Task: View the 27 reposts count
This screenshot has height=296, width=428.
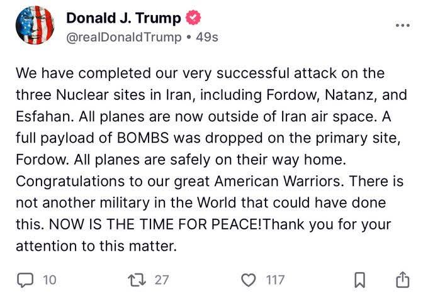Action: (162, 280)
